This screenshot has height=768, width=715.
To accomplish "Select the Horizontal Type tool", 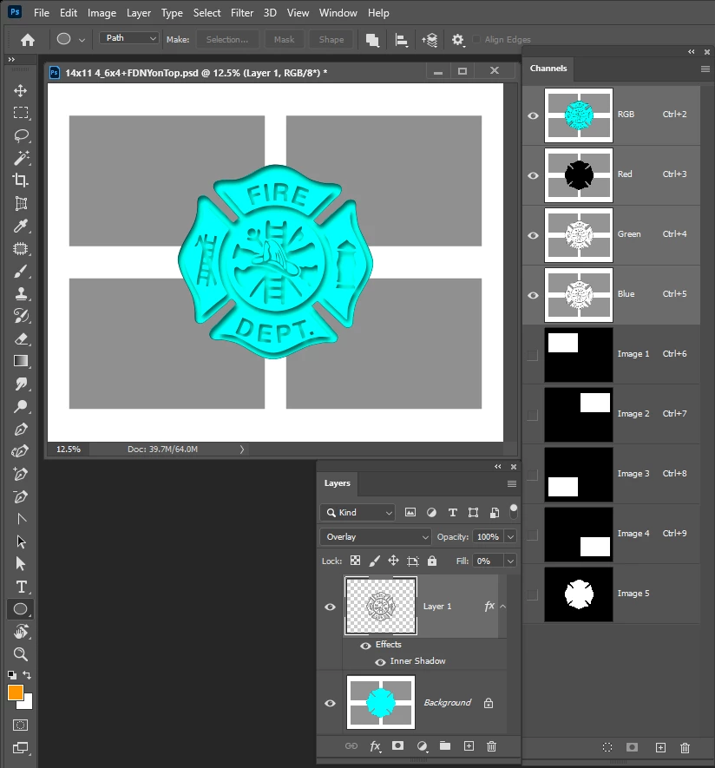I will click(21, 587).
